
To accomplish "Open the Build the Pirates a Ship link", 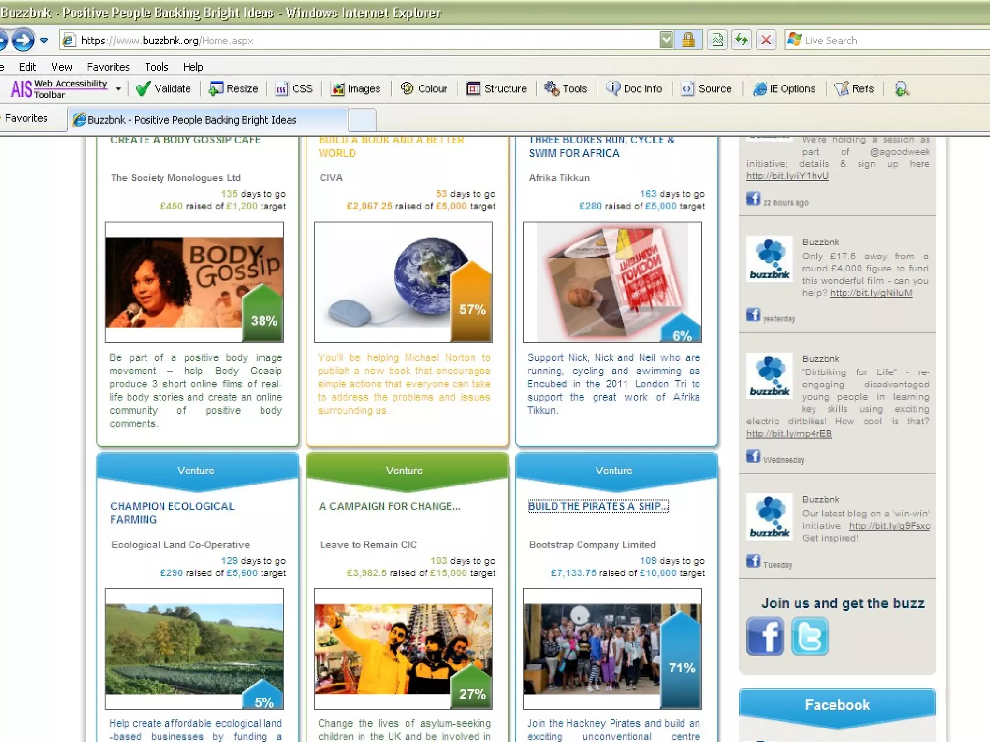I will click(598, 506).
